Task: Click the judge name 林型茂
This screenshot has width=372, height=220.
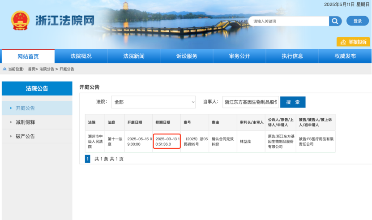Action: click(245, 141)
